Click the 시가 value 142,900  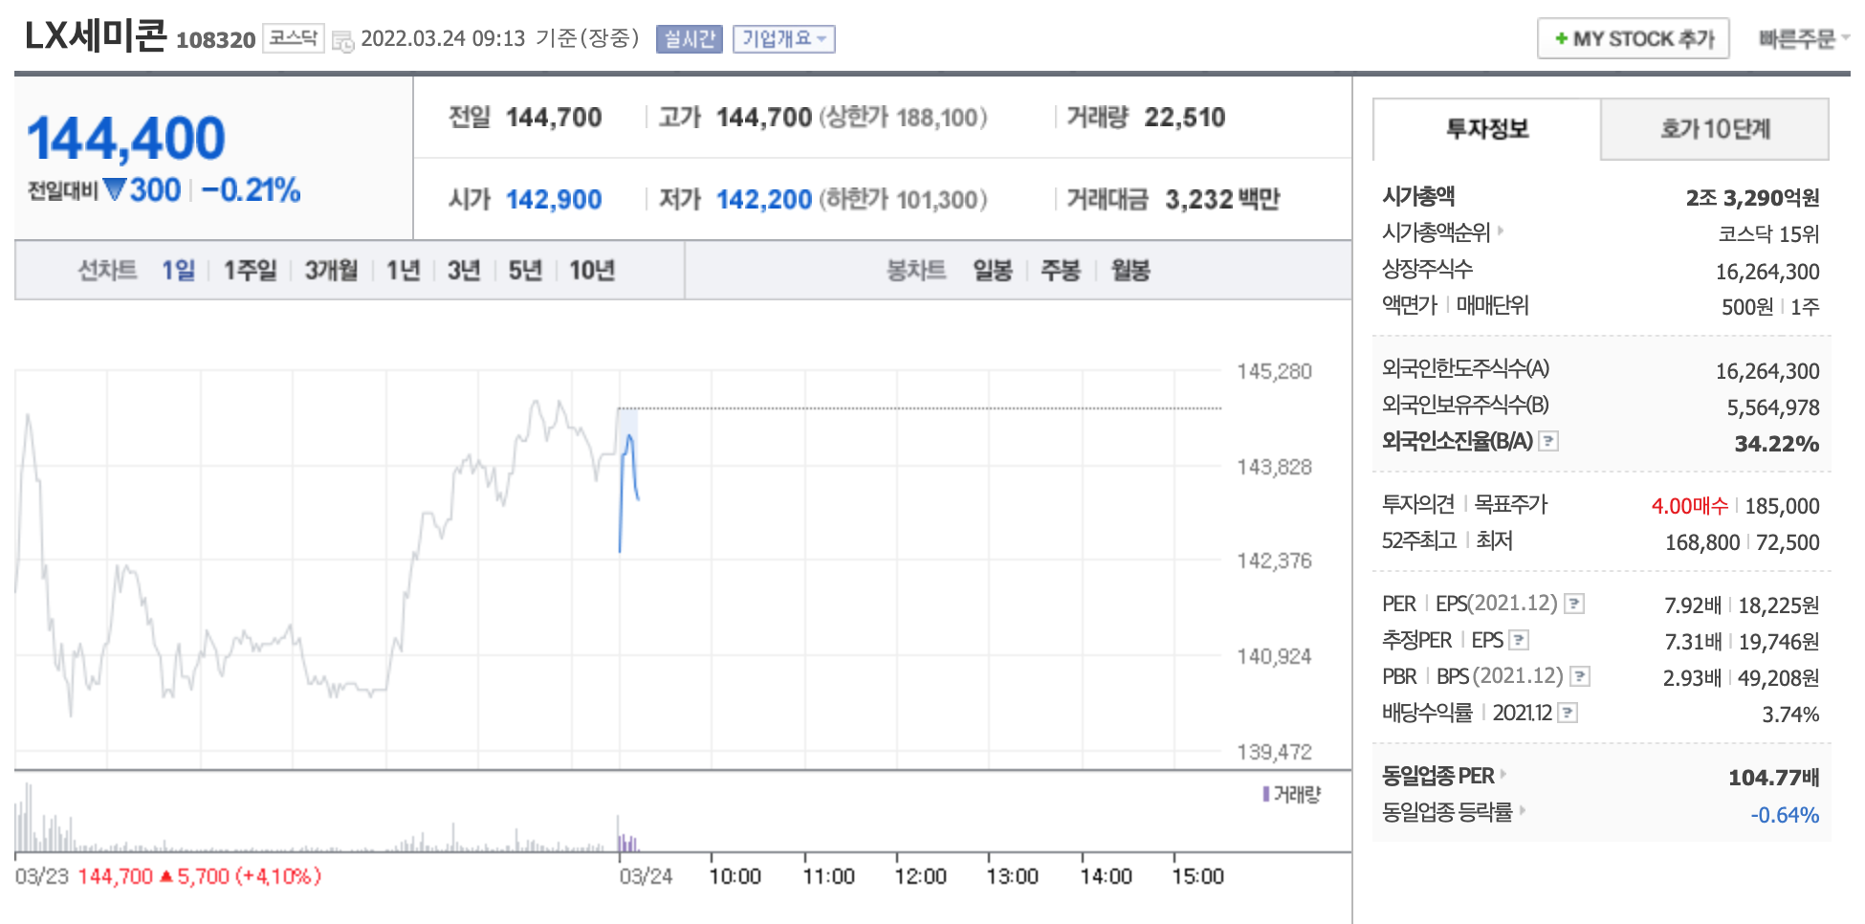coord(554,200)
